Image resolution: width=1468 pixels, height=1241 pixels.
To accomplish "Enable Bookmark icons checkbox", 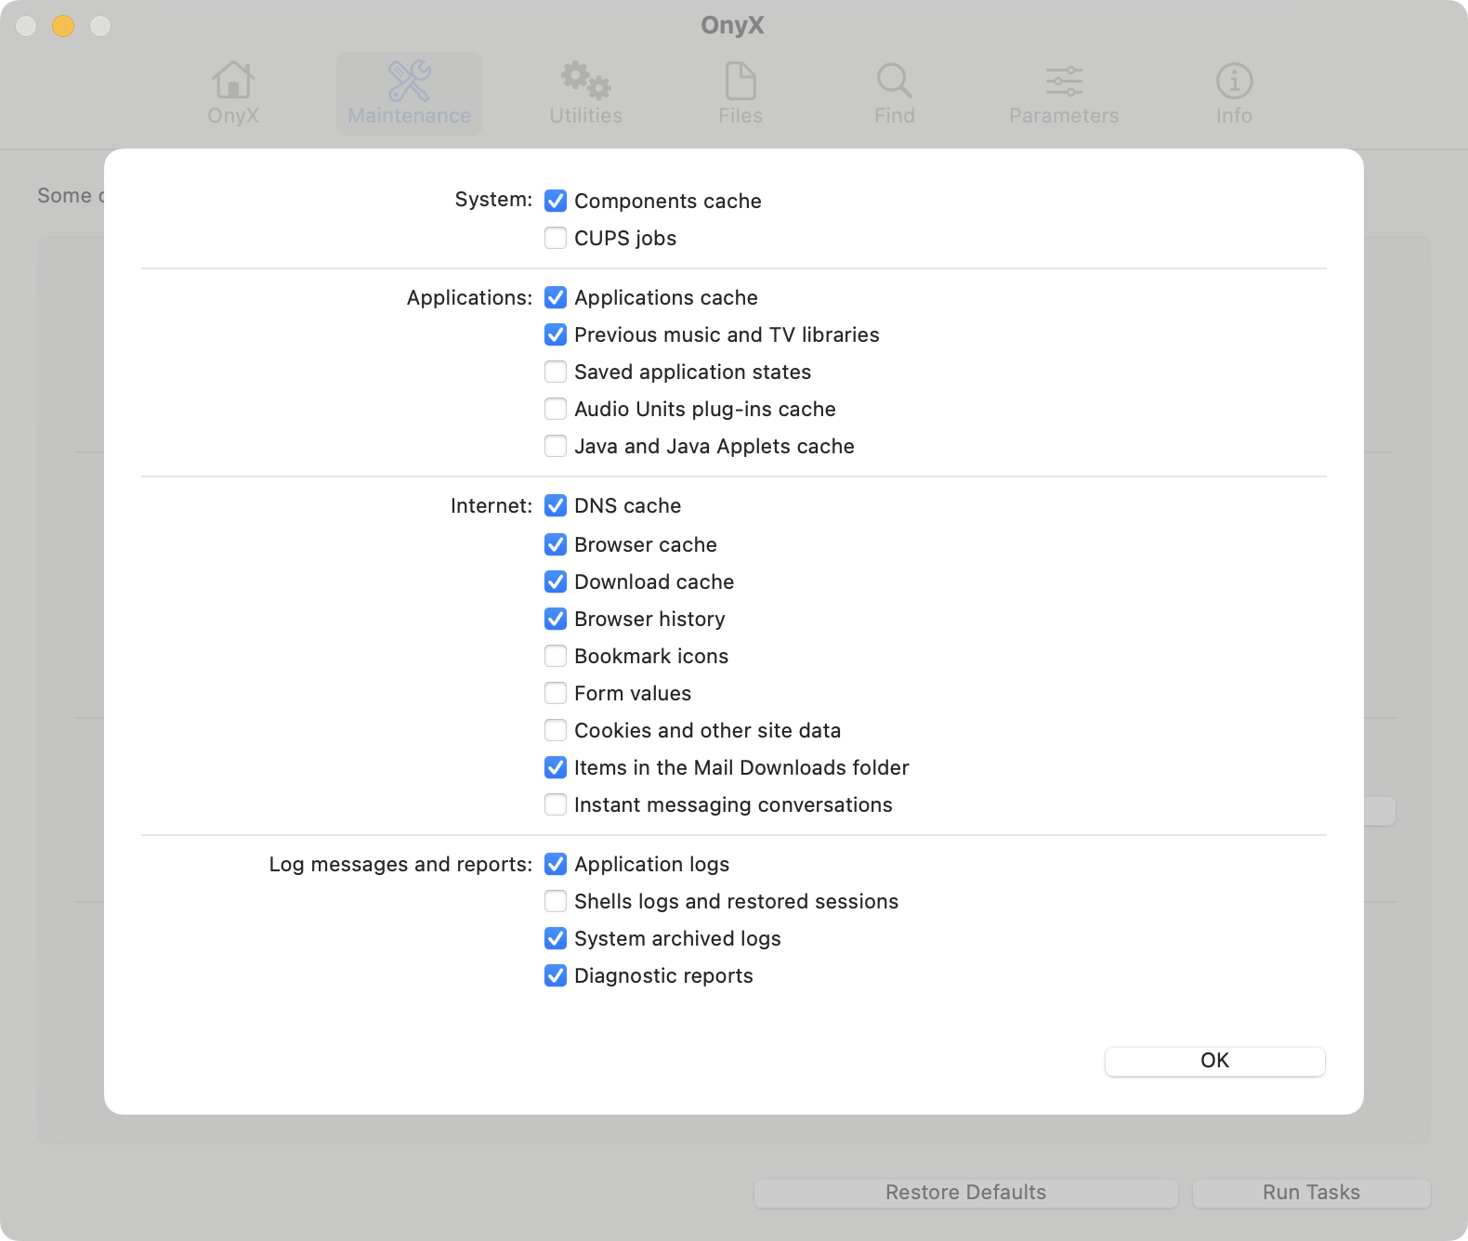I will coord(556,656).
